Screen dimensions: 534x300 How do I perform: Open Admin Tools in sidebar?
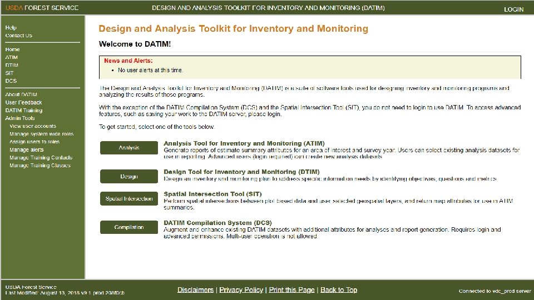tap(20, 118)
